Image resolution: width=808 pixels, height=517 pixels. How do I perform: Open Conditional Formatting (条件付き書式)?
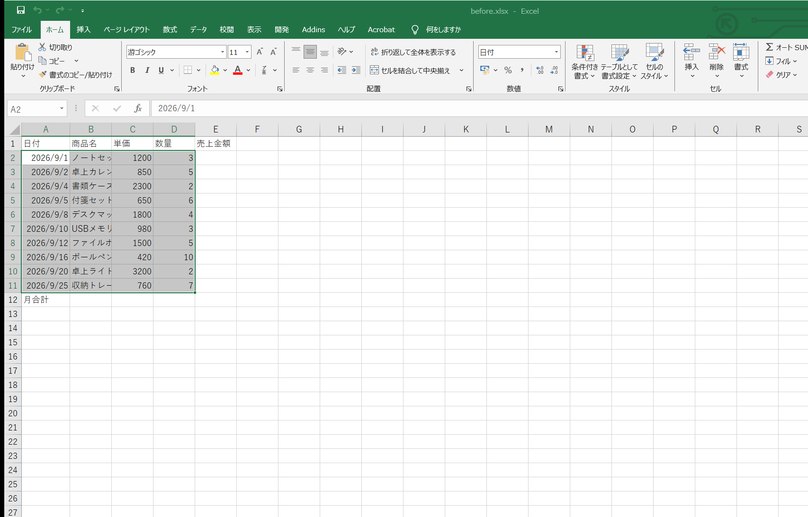[x=584, y=62]
